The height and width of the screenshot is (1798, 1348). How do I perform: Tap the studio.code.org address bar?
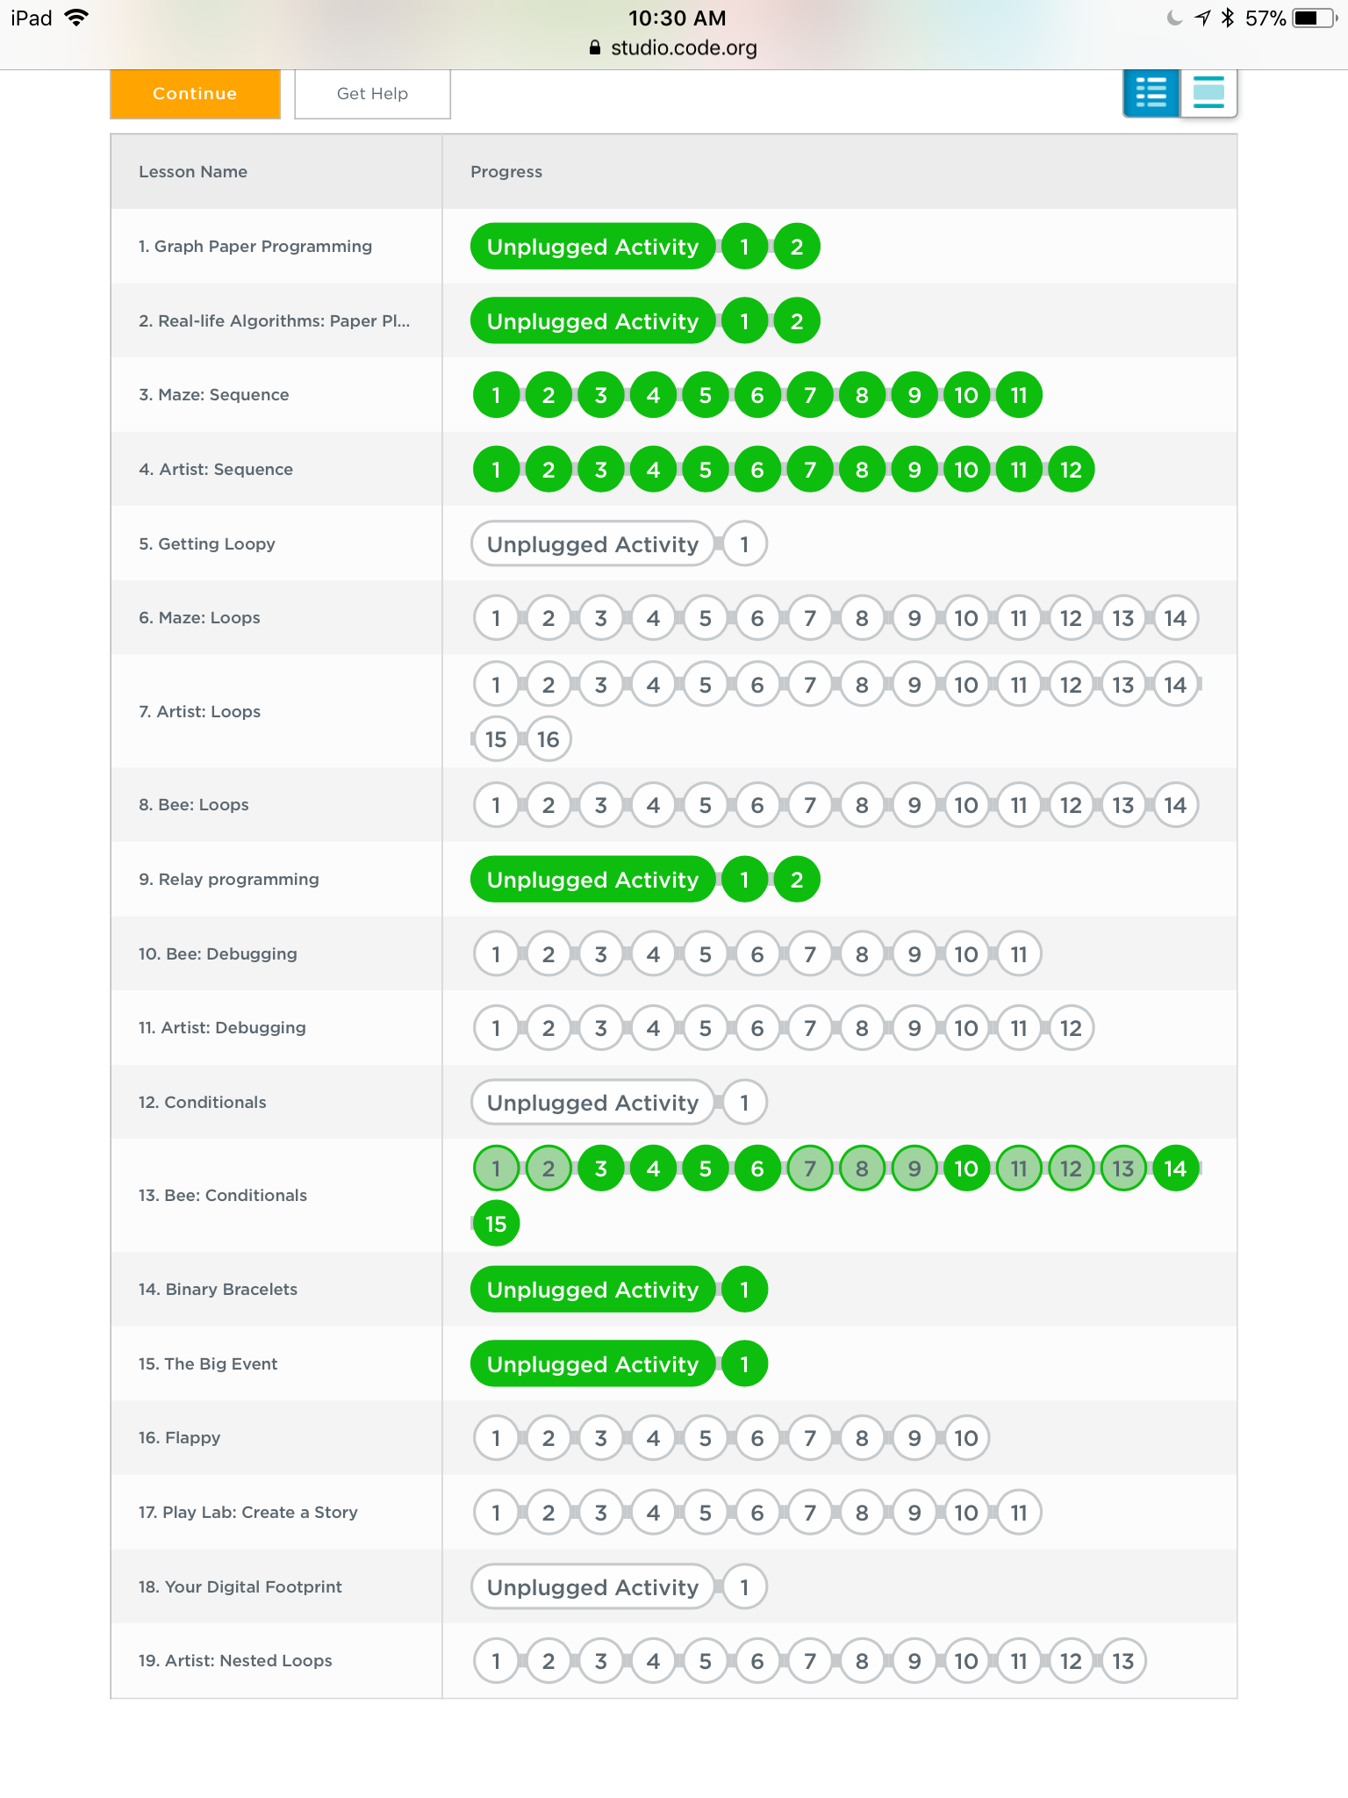point(674,48)
